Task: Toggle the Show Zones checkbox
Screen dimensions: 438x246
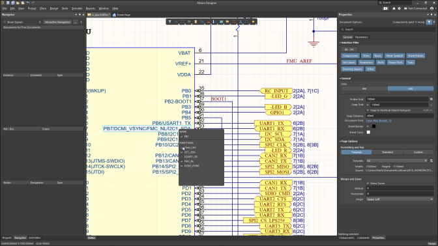Action: pyautogui.click(x=368, y=184)
